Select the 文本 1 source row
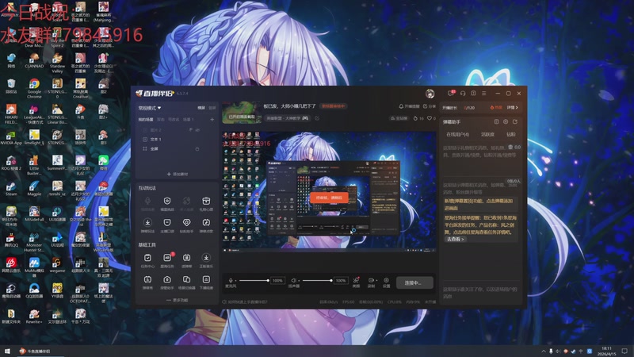Screen dimensions: 634x357 (x=177, y=140)
